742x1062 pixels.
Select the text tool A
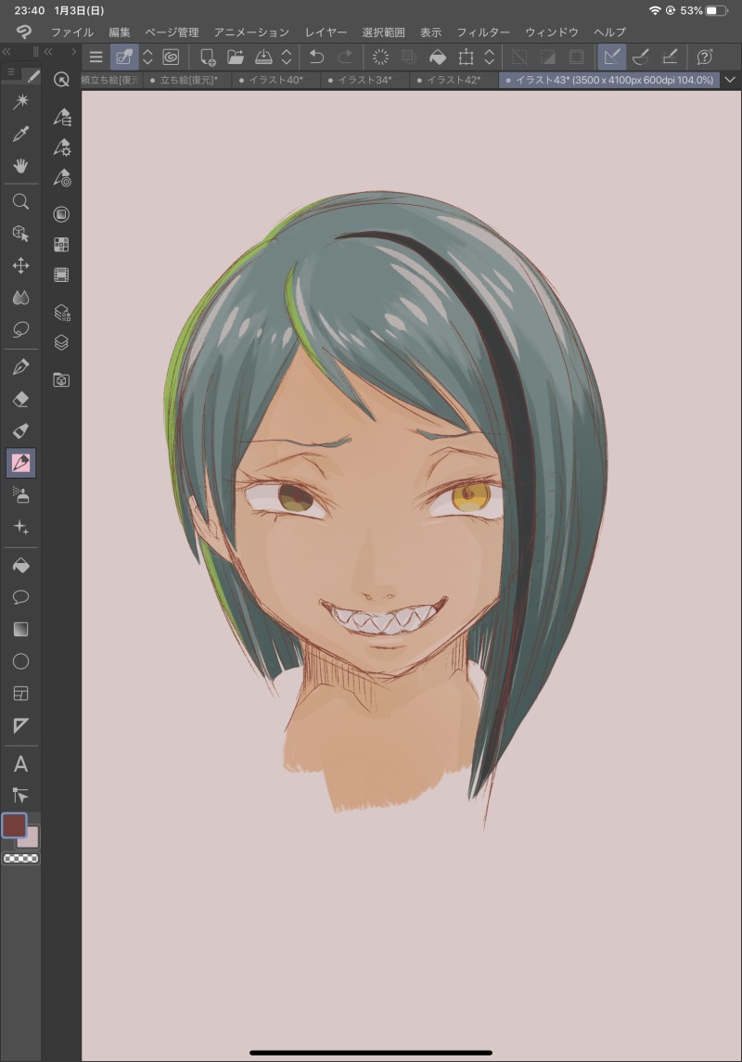(21, 764)
